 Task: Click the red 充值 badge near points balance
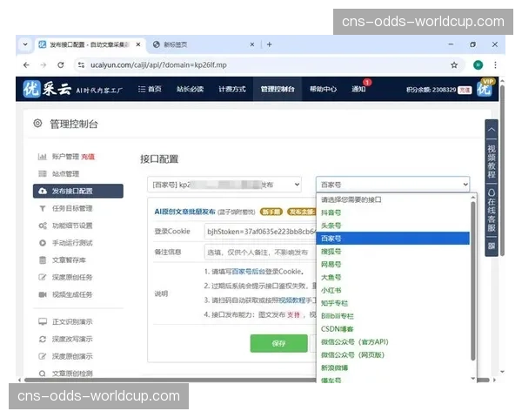465,90
